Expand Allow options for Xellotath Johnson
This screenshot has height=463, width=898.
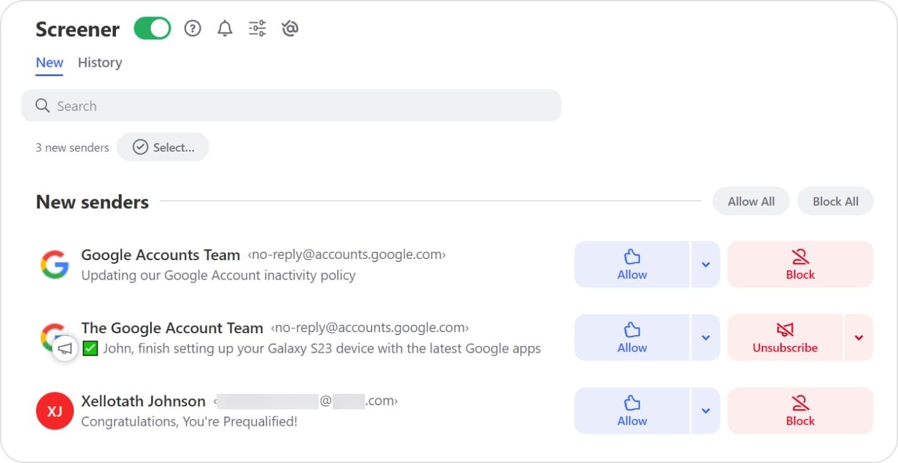[706, 411]
